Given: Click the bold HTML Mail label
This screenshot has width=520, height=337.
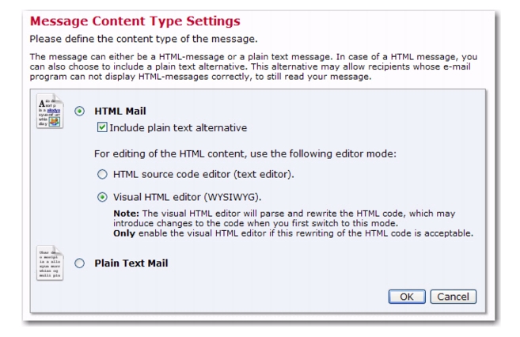Looking at the screenshot, I should (x=120, y=111).
